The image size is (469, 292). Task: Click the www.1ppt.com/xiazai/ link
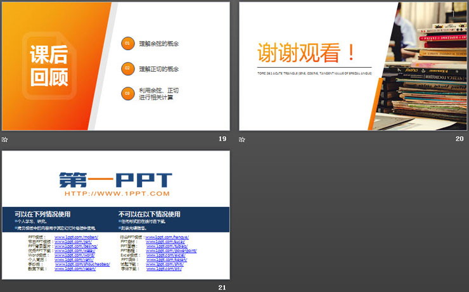point(75,250)
